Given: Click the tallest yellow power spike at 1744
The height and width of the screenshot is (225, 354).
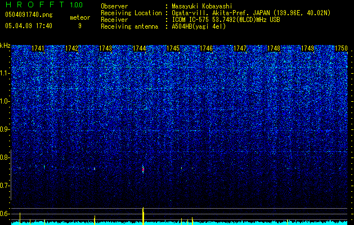Looking at the screenshot, I should [143, 216].
